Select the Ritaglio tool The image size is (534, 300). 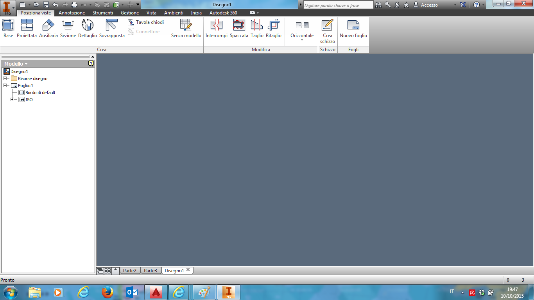point(274,27)
